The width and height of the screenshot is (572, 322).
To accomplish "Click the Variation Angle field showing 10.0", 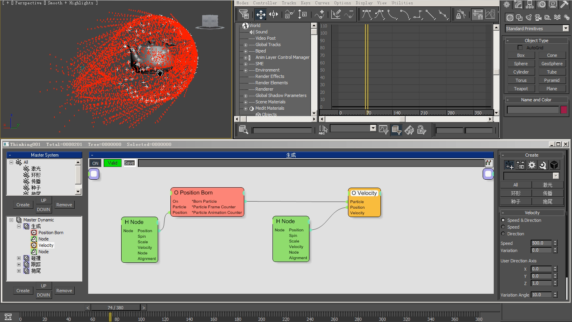I will click(541, 295).
